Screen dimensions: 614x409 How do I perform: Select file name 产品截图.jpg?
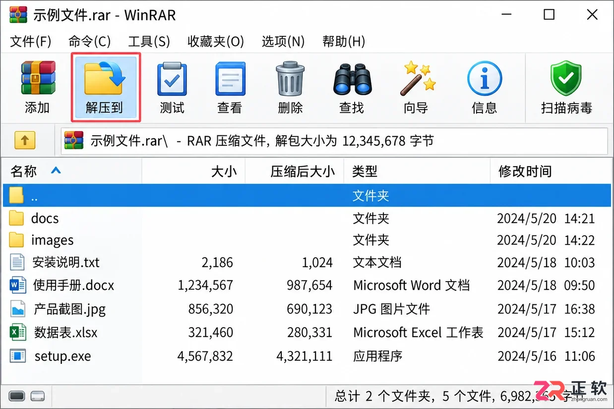[70, 309]
